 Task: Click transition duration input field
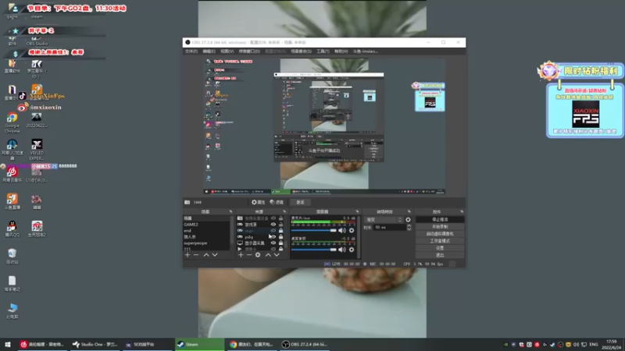389,227
